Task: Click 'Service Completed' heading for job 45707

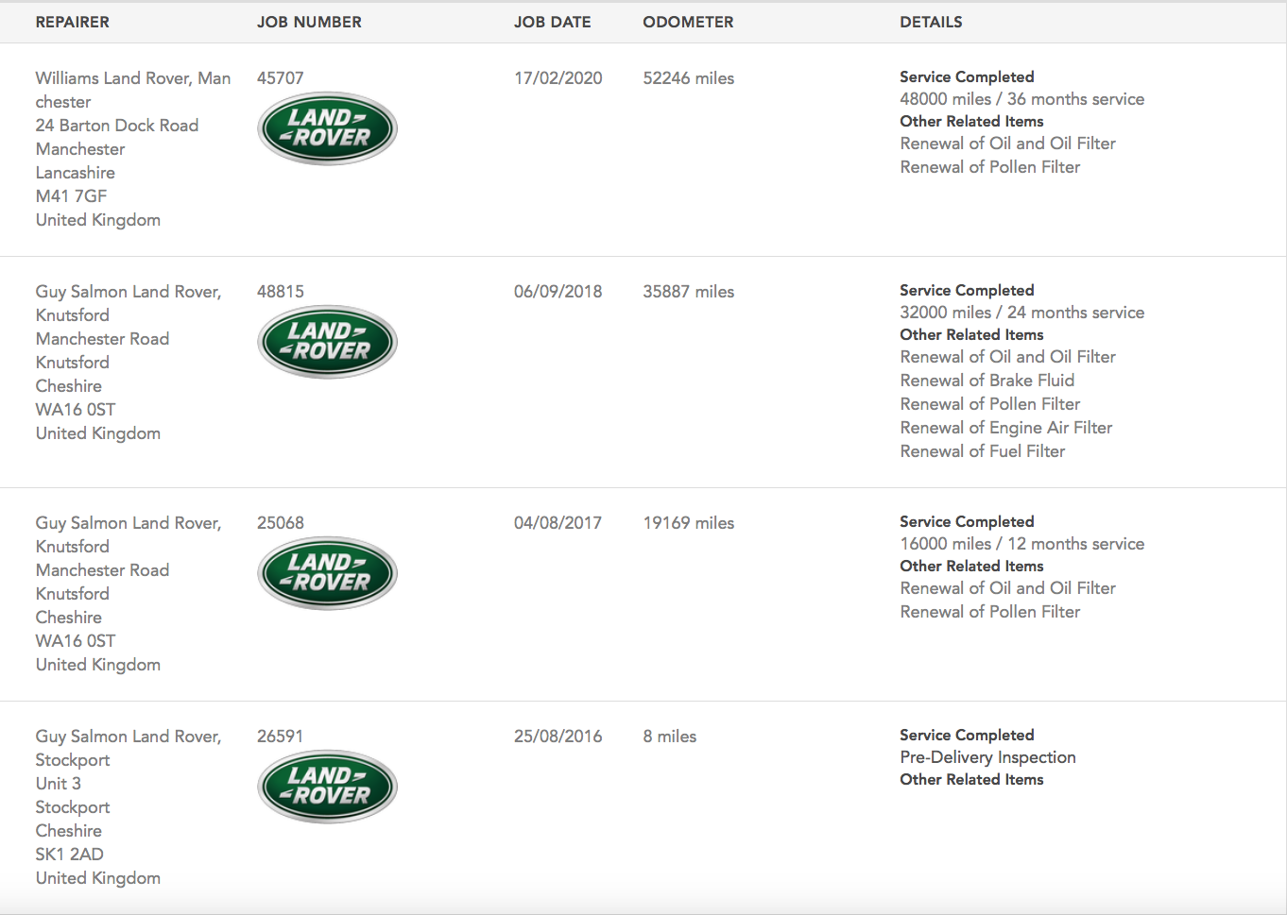Action: [x=967, y=76]
